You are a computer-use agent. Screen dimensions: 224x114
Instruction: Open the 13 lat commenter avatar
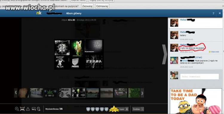point(174,60)
